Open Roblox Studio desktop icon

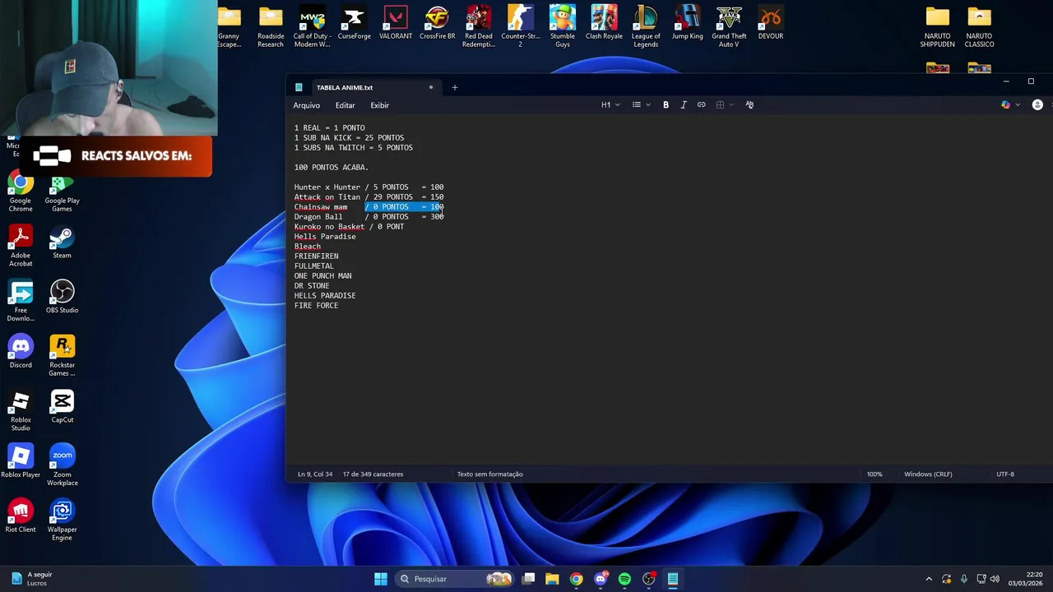click(21, 411)
